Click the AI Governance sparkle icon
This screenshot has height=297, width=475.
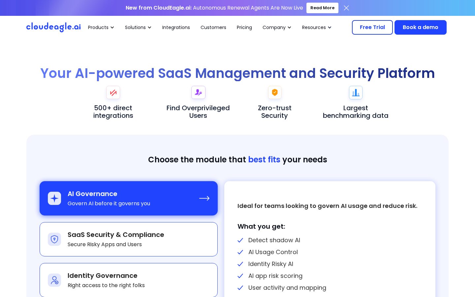(x=54, y=198)
